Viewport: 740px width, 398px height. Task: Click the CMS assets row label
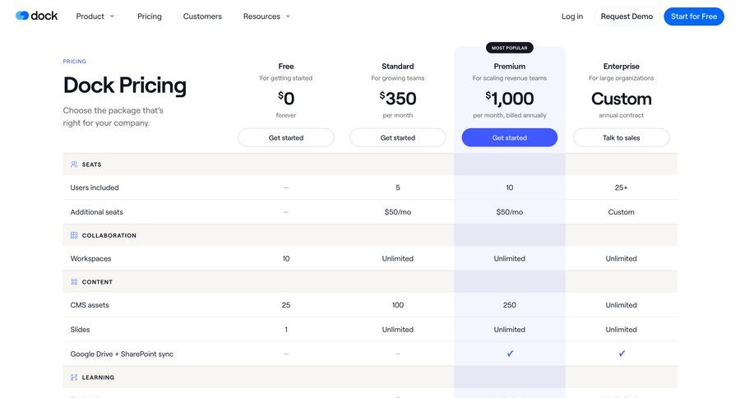(90, 305)
